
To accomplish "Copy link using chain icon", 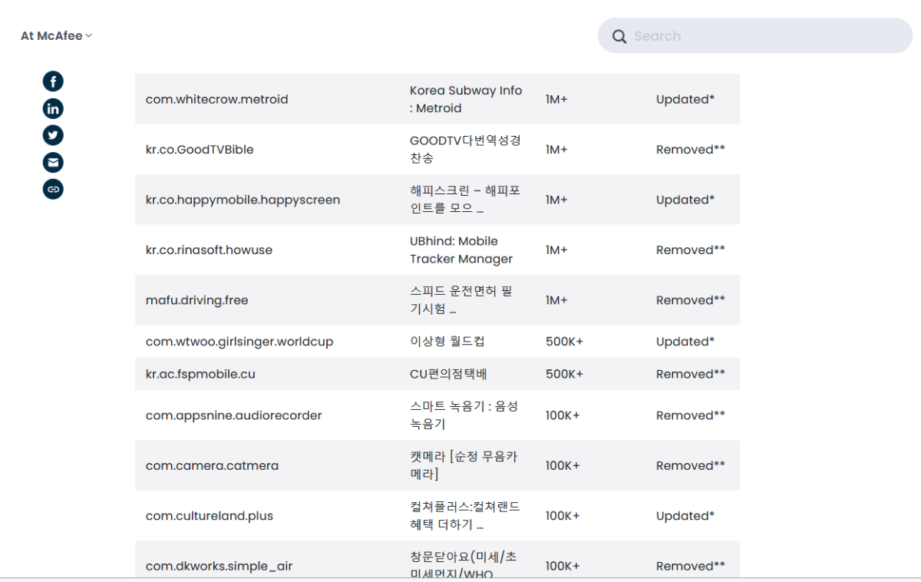I will [x=53, y=189].
